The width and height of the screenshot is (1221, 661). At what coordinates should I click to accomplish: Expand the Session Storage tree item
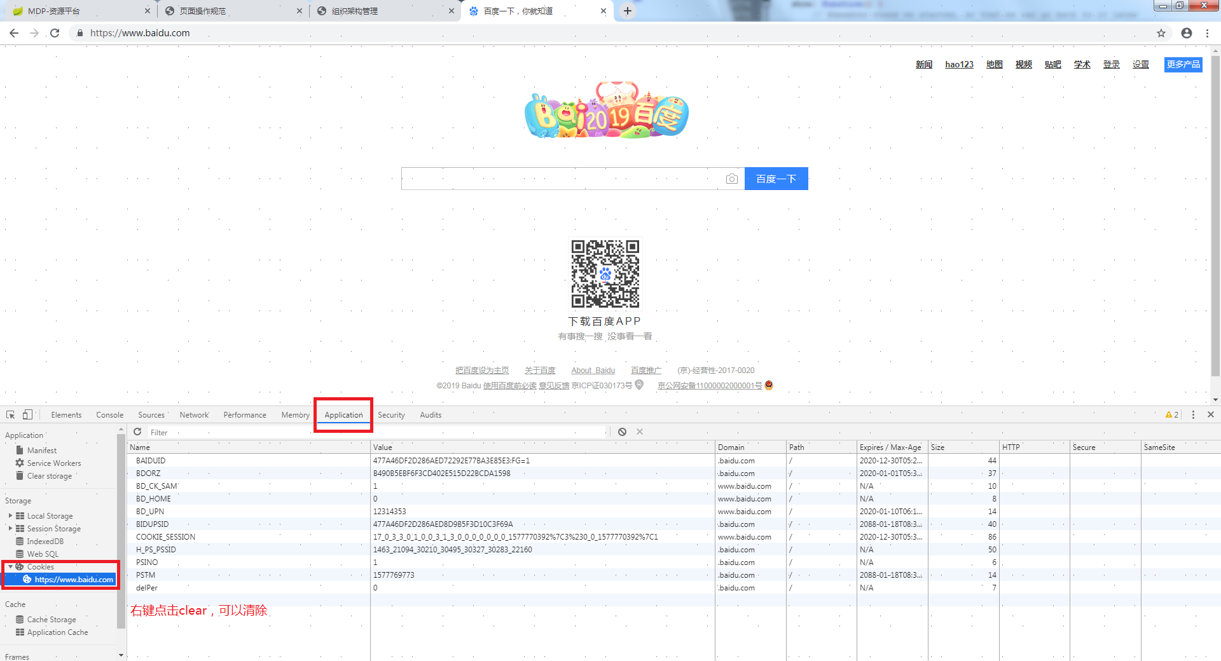9,528
